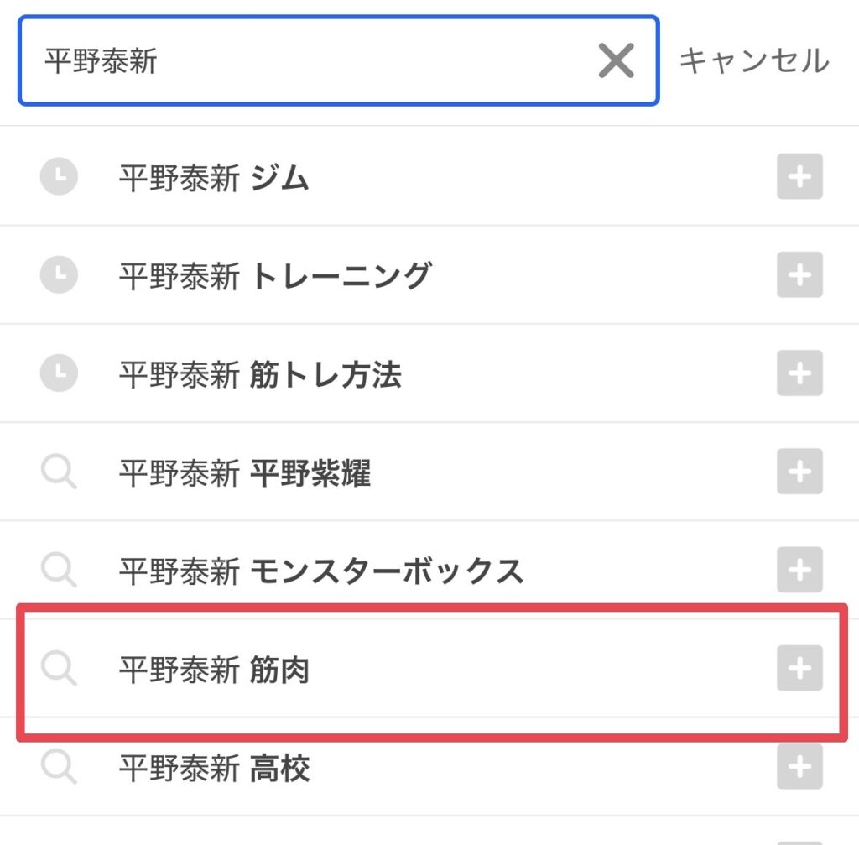Choose suggestion 平野泰新 筋トレ方法
The width and height of the screenshot is (859, 845).
pyautogui.click(x=429, y=373)
